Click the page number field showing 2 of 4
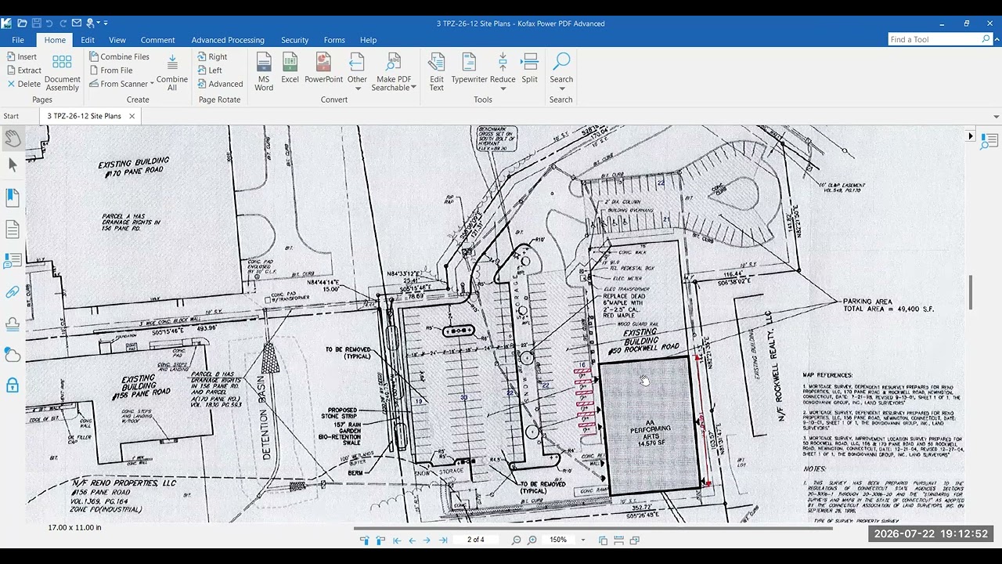The width and height of the screenshot is (1002, 564). [476, 540]
